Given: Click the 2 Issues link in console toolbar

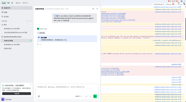Looking at the screenshot, I should pos(170,4).
